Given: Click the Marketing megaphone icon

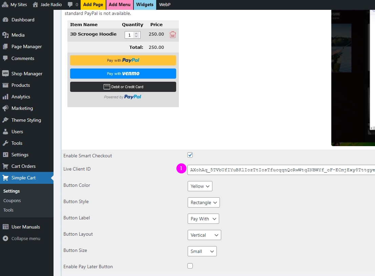Looking at the screenshot, I should [x=5, y=108].
